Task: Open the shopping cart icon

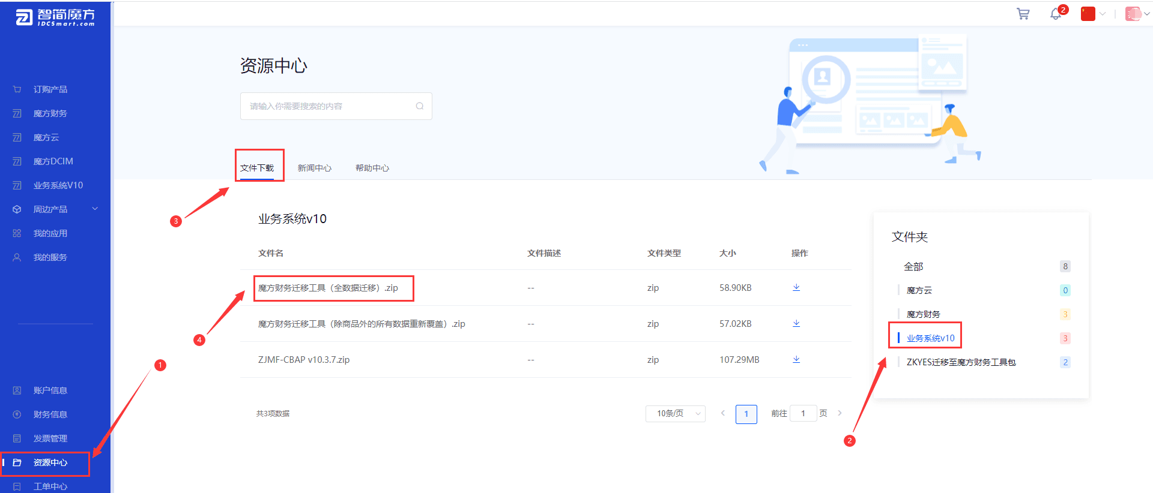Action: coord(1023,14)
